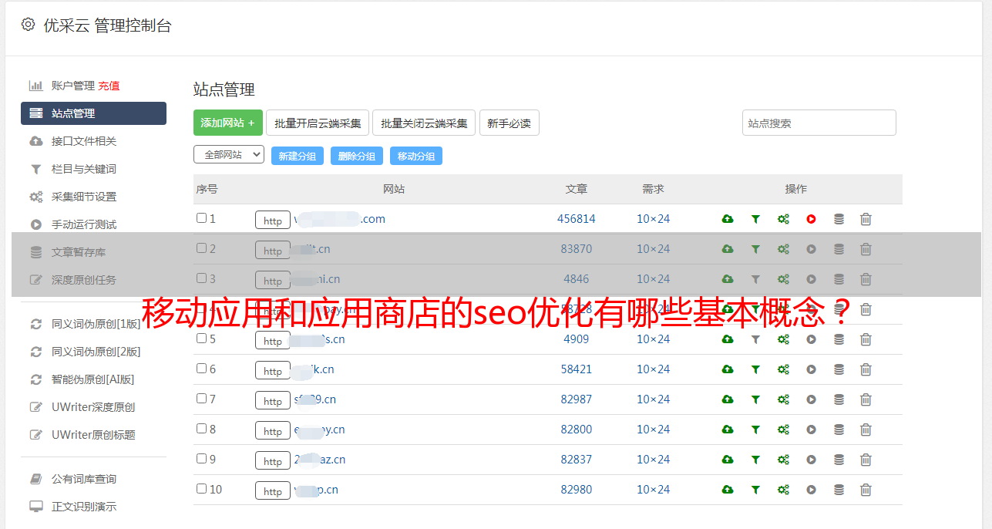Open 公有词库查询 sidebar item
The image size is (992, 529).
(x=84, y=479)
